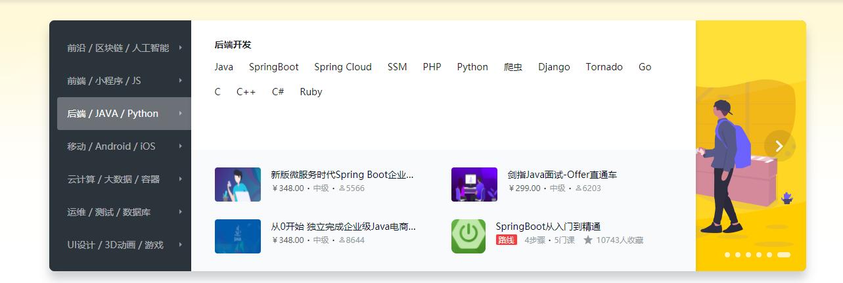The width and height of the screenshot is (843, 283).
Task: Click the ¥299.00 price text
Action: [525, 188]
